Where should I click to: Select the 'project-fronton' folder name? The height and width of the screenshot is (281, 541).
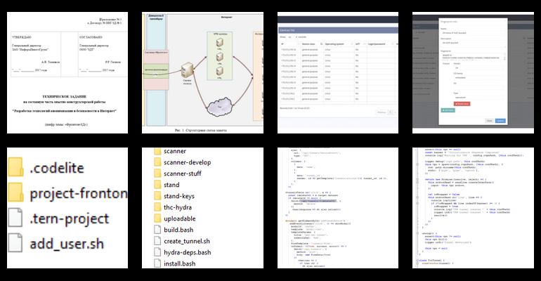coord(79,193)
